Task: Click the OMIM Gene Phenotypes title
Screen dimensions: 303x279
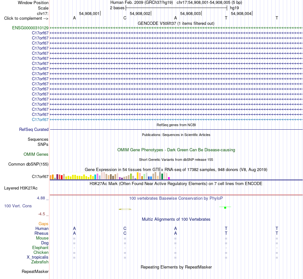Action: [x=176, y=150]
